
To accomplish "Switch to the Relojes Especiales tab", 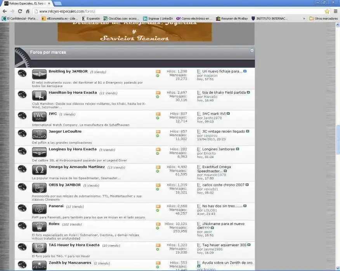I will tap(27, 3).
